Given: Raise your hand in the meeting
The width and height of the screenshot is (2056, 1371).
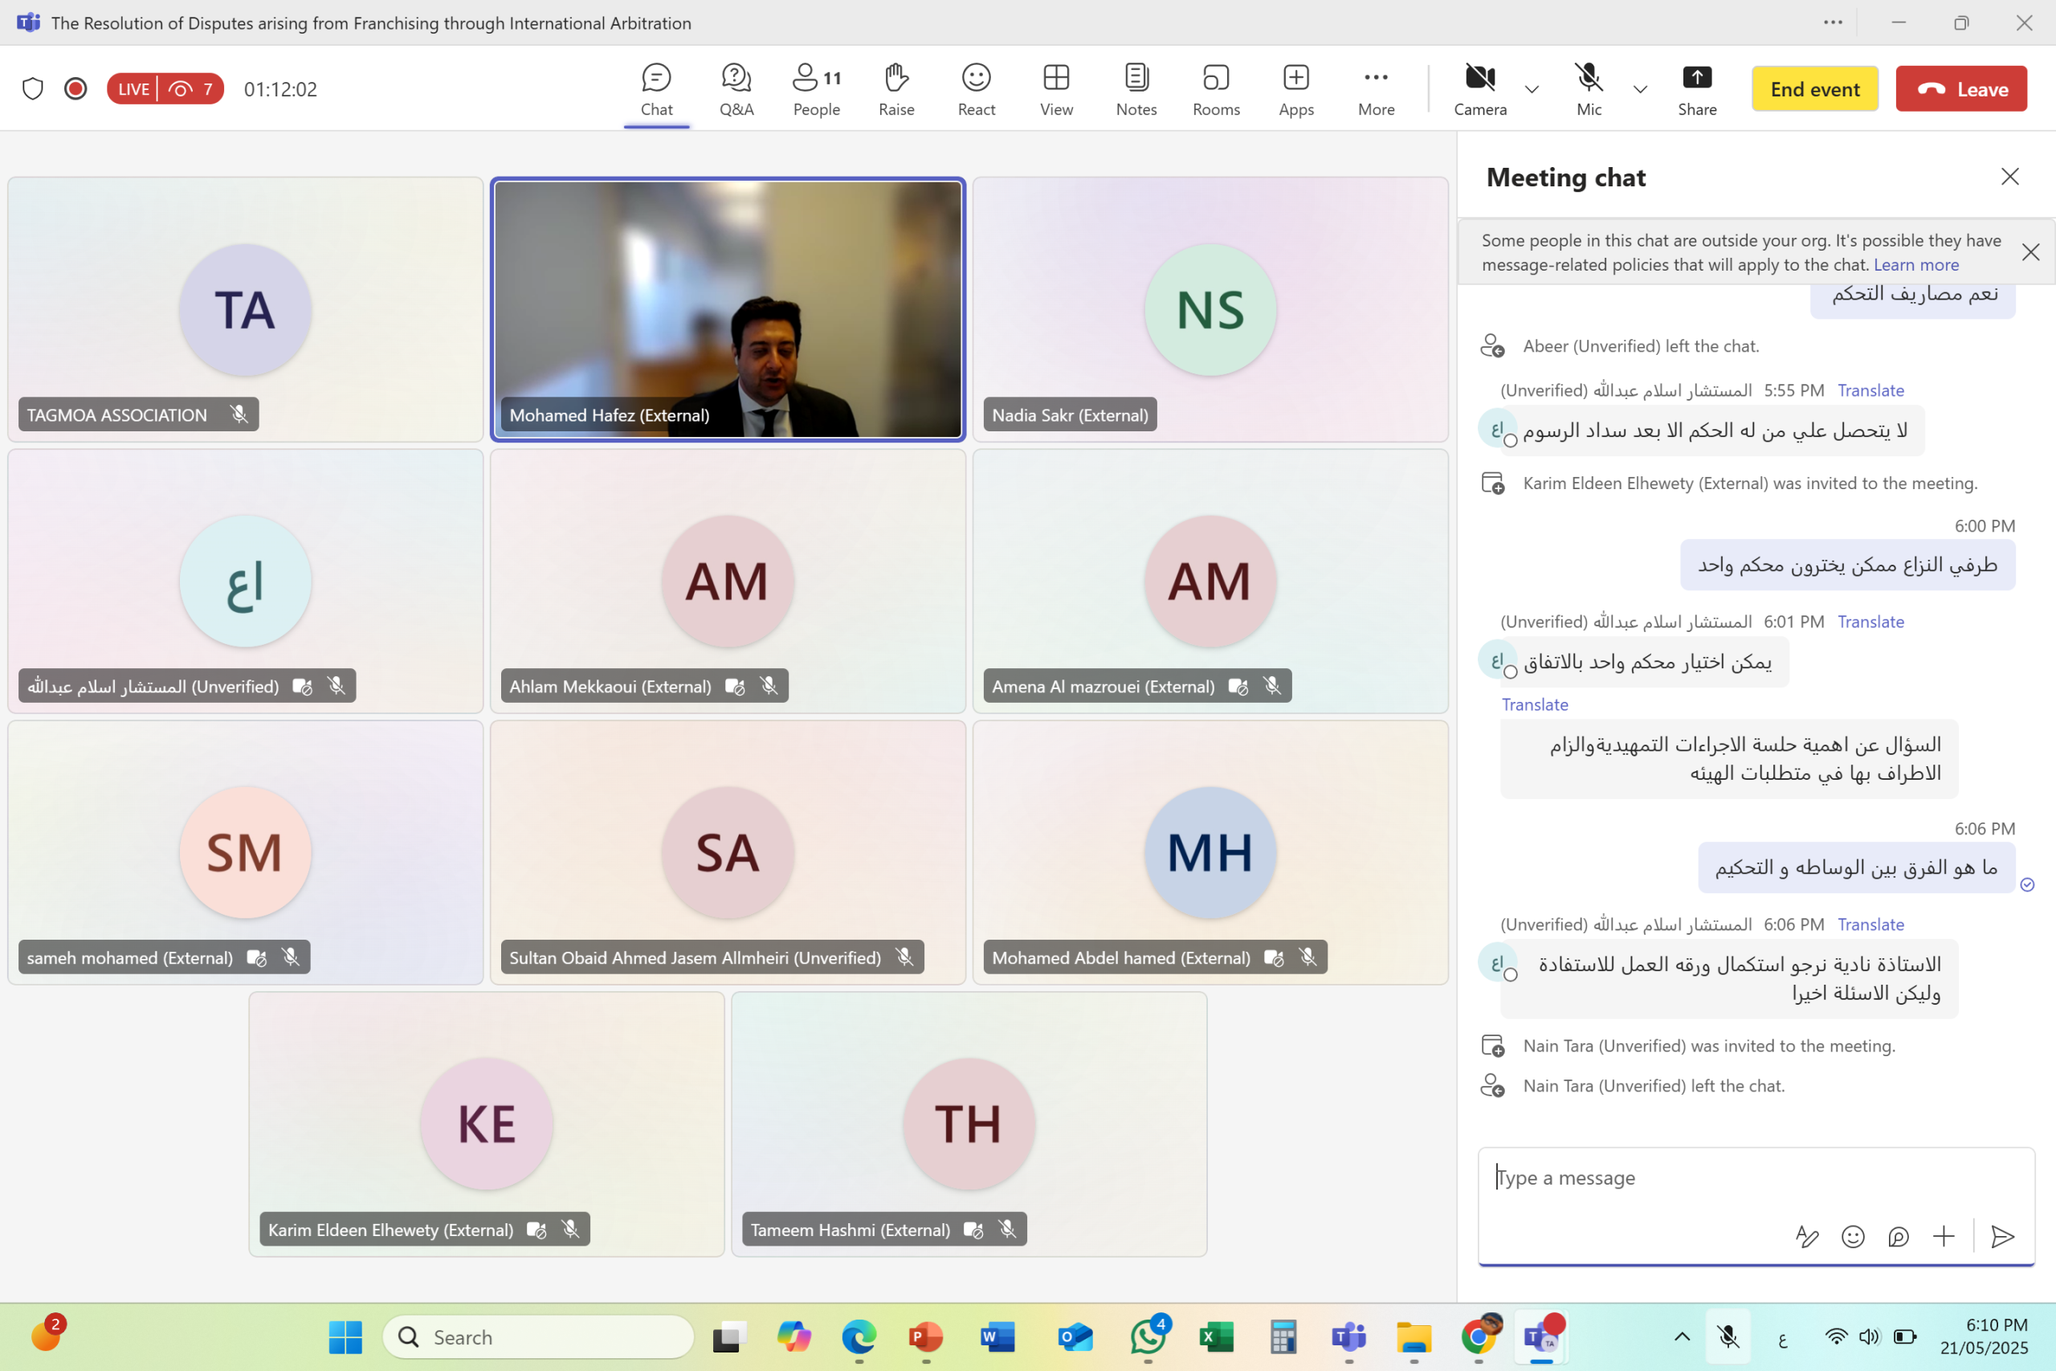Looking at the screenshot, I should 896,89.
